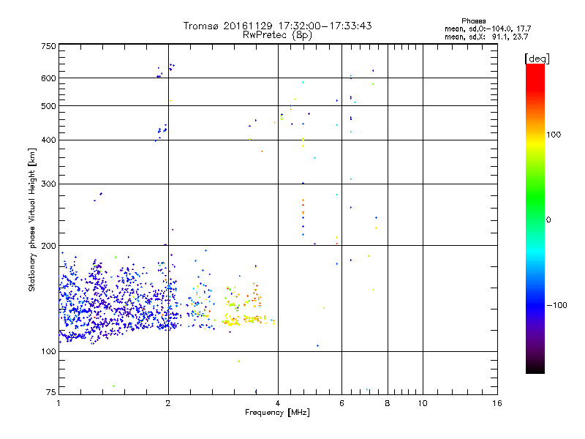Click the 'Phases' header text
The image size is (585, 439).
point(473,21)
